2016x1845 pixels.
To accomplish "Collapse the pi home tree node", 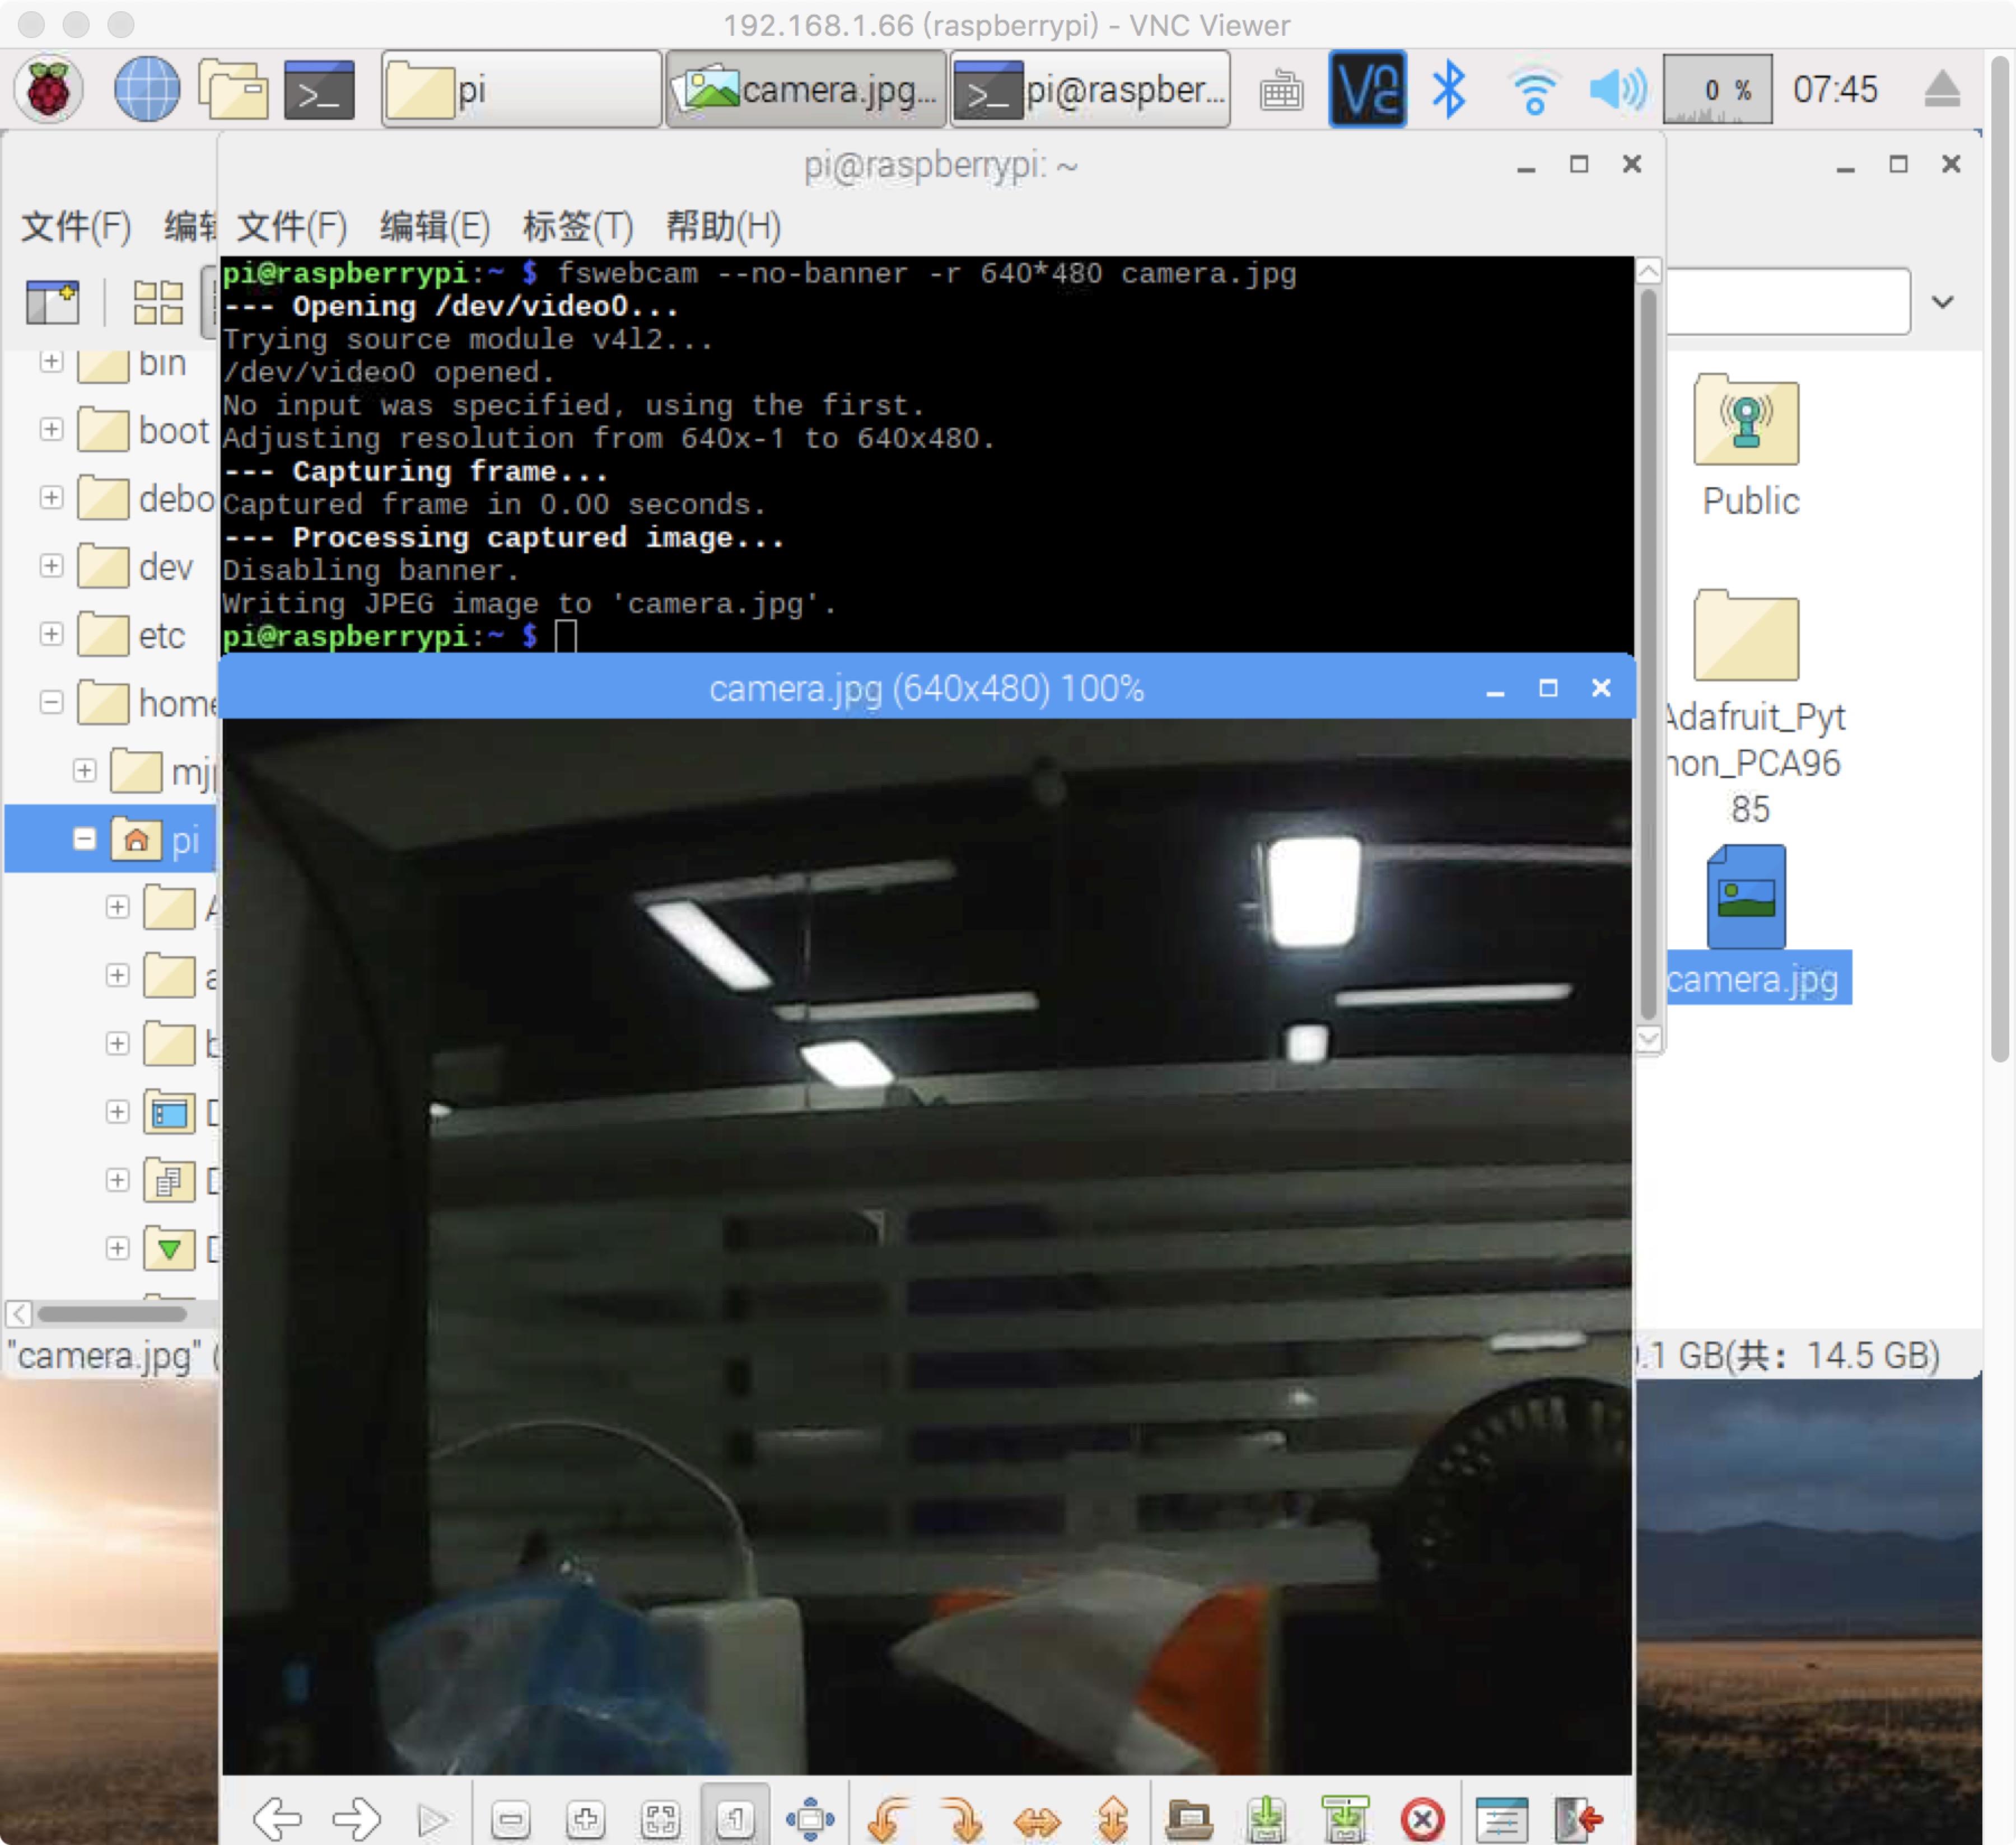I will pos(84,839).
